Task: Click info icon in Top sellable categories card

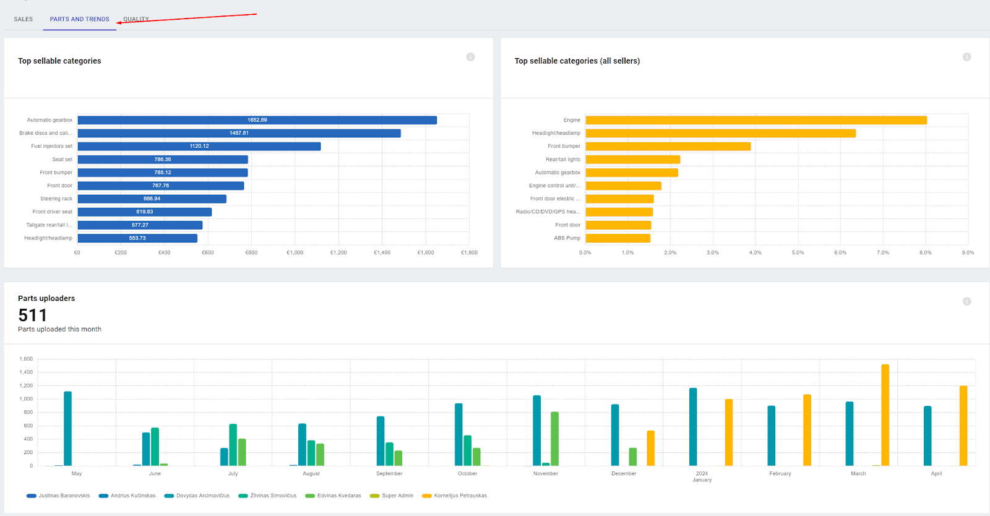Action: [x=470, y=57]
